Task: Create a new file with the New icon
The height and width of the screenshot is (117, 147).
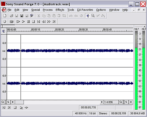Action: pyautogui.click(x=5, y=16)
